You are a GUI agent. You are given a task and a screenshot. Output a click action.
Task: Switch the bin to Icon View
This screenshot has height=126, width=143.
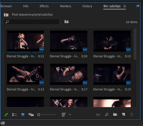pos(23,115)
